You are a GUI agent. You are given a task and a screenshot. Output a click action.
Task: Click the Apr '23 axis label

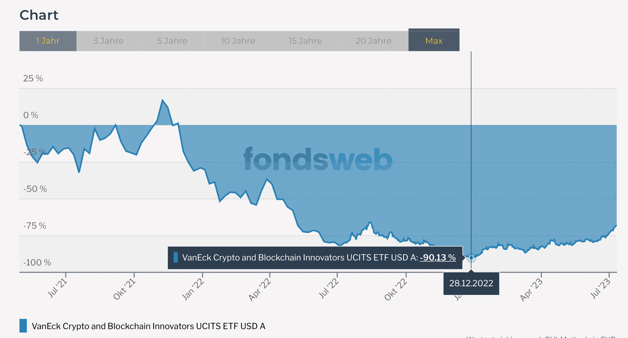(x=531, y=289)
